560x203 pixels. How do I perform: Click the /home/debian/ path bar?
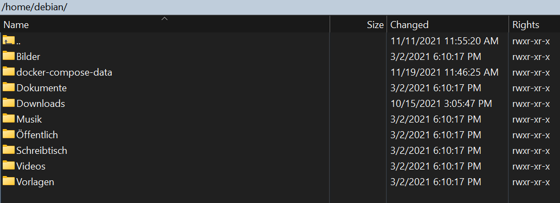click(x=280, y=7)
